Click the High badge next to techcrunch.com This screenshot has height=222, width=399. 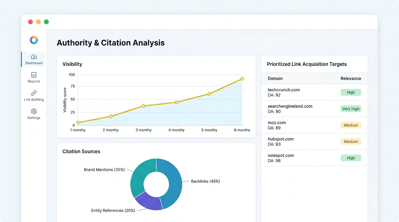point(351,92)
